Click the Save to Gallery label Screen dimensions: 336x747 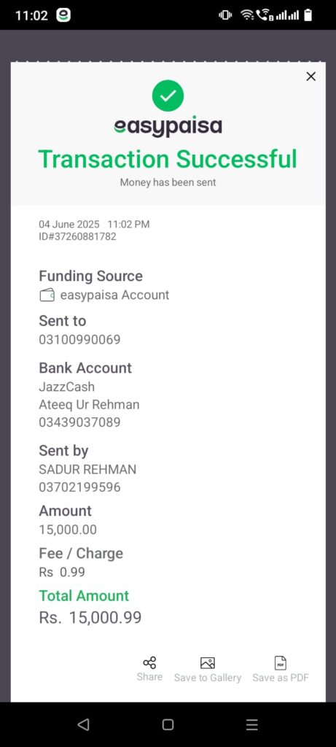click(x=208, y=678)
